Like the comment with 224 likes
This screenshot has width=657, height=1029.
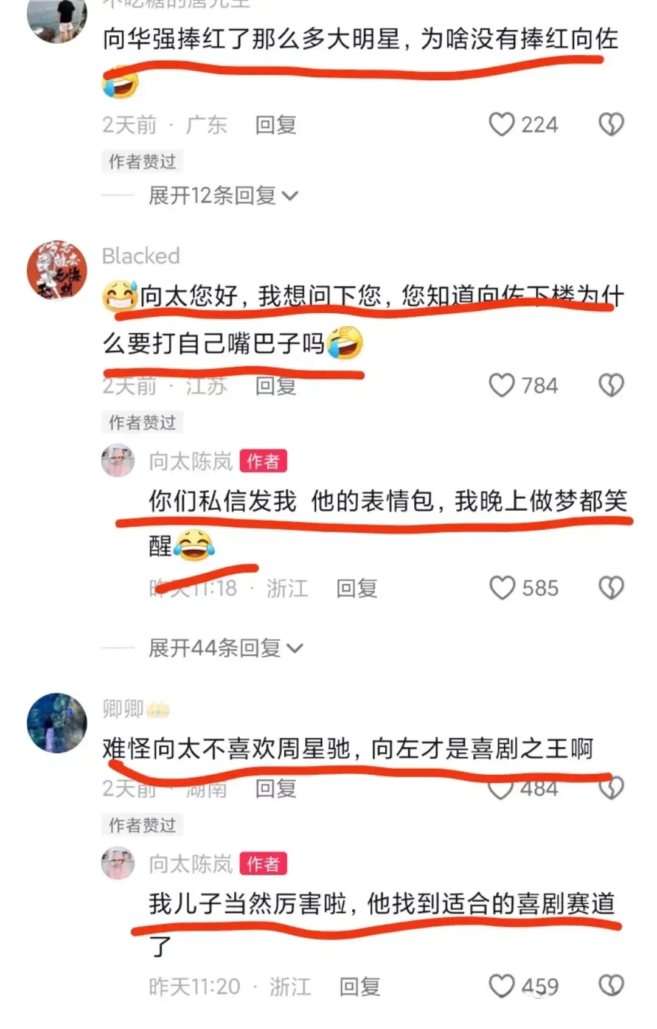point(502,125)
